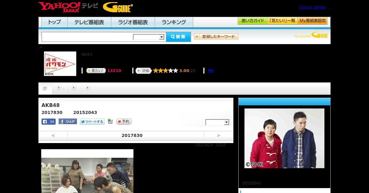369x193 pixels.
Task: Open the ランキング tab
Action: (x=174, y=22)
